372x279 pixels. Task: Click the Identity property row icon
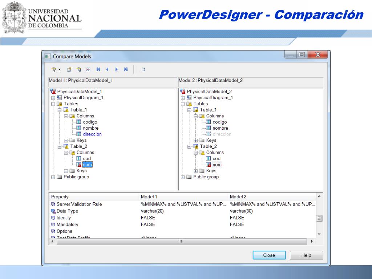tap(53, 218)
